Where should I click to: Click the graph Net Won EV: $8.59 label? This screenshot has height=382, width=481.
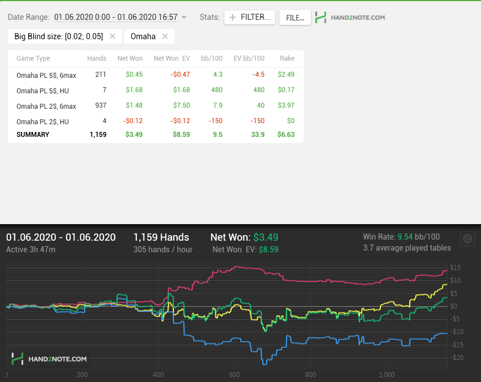pos(245,250)
